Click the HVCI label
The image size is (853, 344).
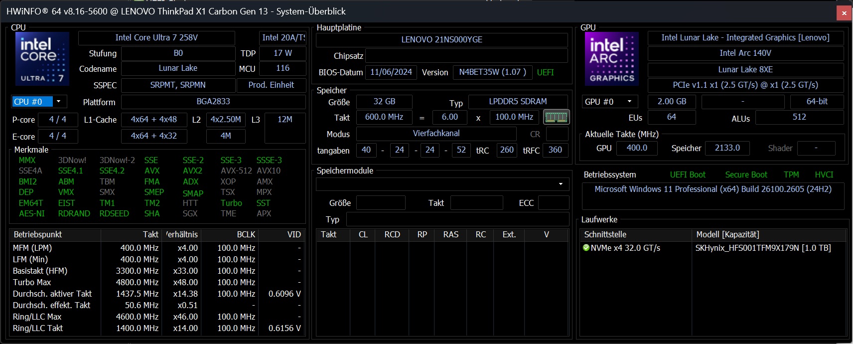824,174
